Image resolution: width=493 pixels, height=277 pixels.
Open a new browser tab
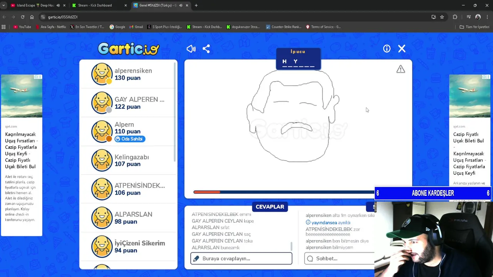click(x=196, y=5)
